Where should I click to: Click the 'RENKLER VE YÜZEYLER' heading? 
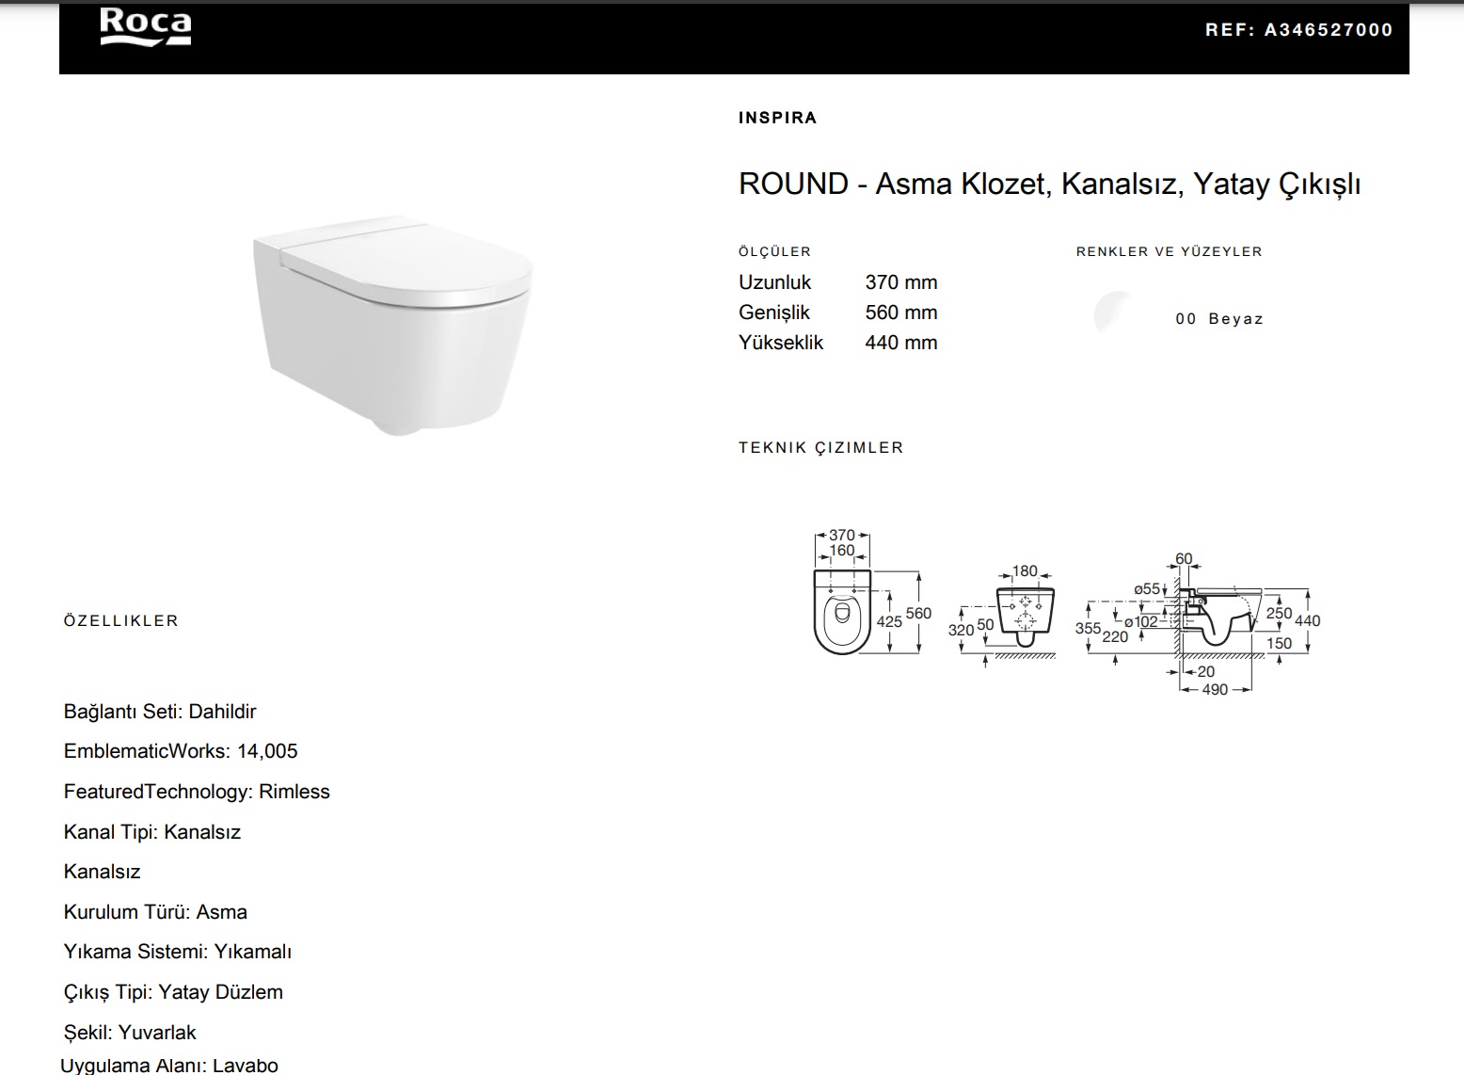click(1169, 251)
